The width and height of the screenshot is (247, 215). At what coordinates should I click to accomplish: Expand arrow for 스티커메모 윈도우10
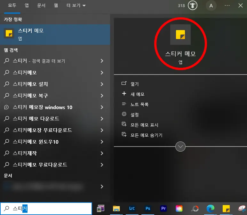pyautogui.click(x=102, y=142)
